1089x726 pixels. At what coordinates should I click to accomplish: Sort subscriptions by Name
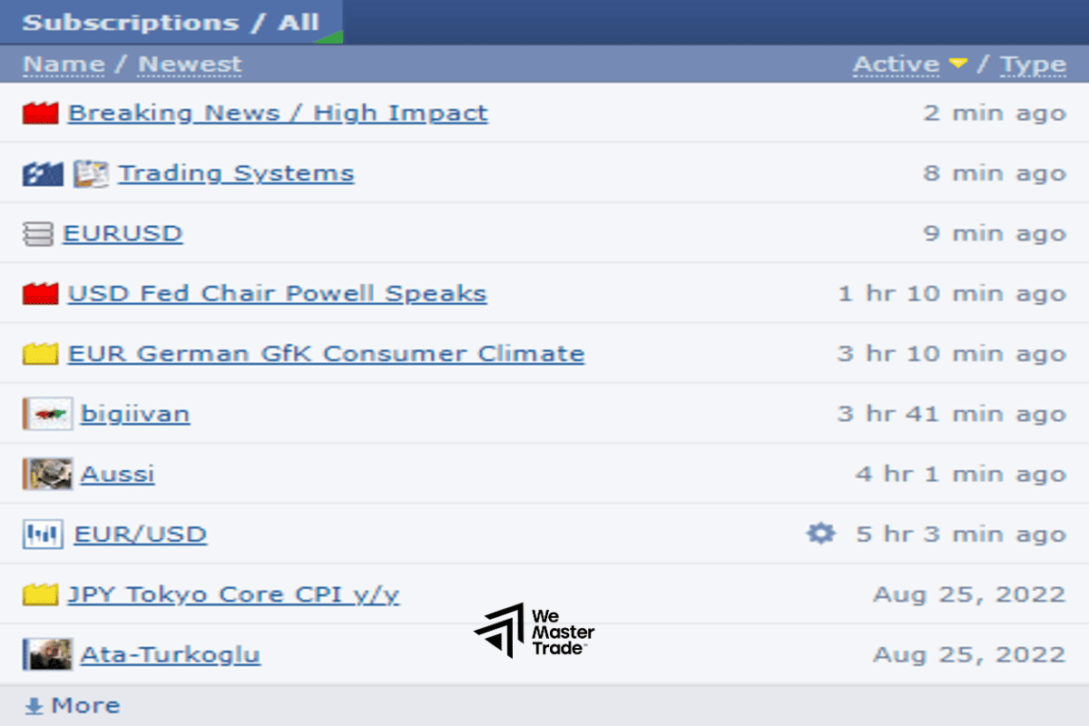pyautogui.click(x=64, y=64)
